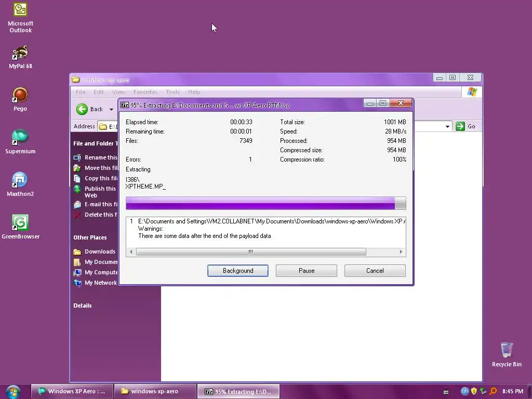The height and width of the screenshot is (399, 532).
Task: Select the GreenBrowser desktop shortcut
Action: tap(20, 227)
